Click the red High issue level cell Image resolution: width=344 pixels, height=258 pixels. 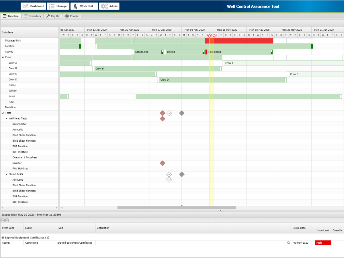coord(323,243)
